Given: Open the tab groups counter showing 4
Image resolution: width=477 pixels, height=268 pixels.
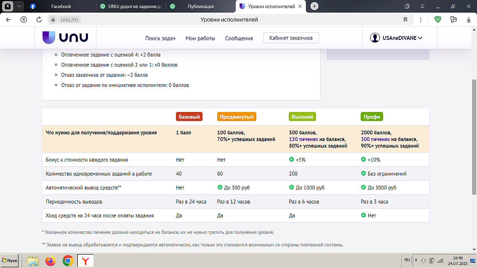Looking at the screenshot, I should (8, 6).
